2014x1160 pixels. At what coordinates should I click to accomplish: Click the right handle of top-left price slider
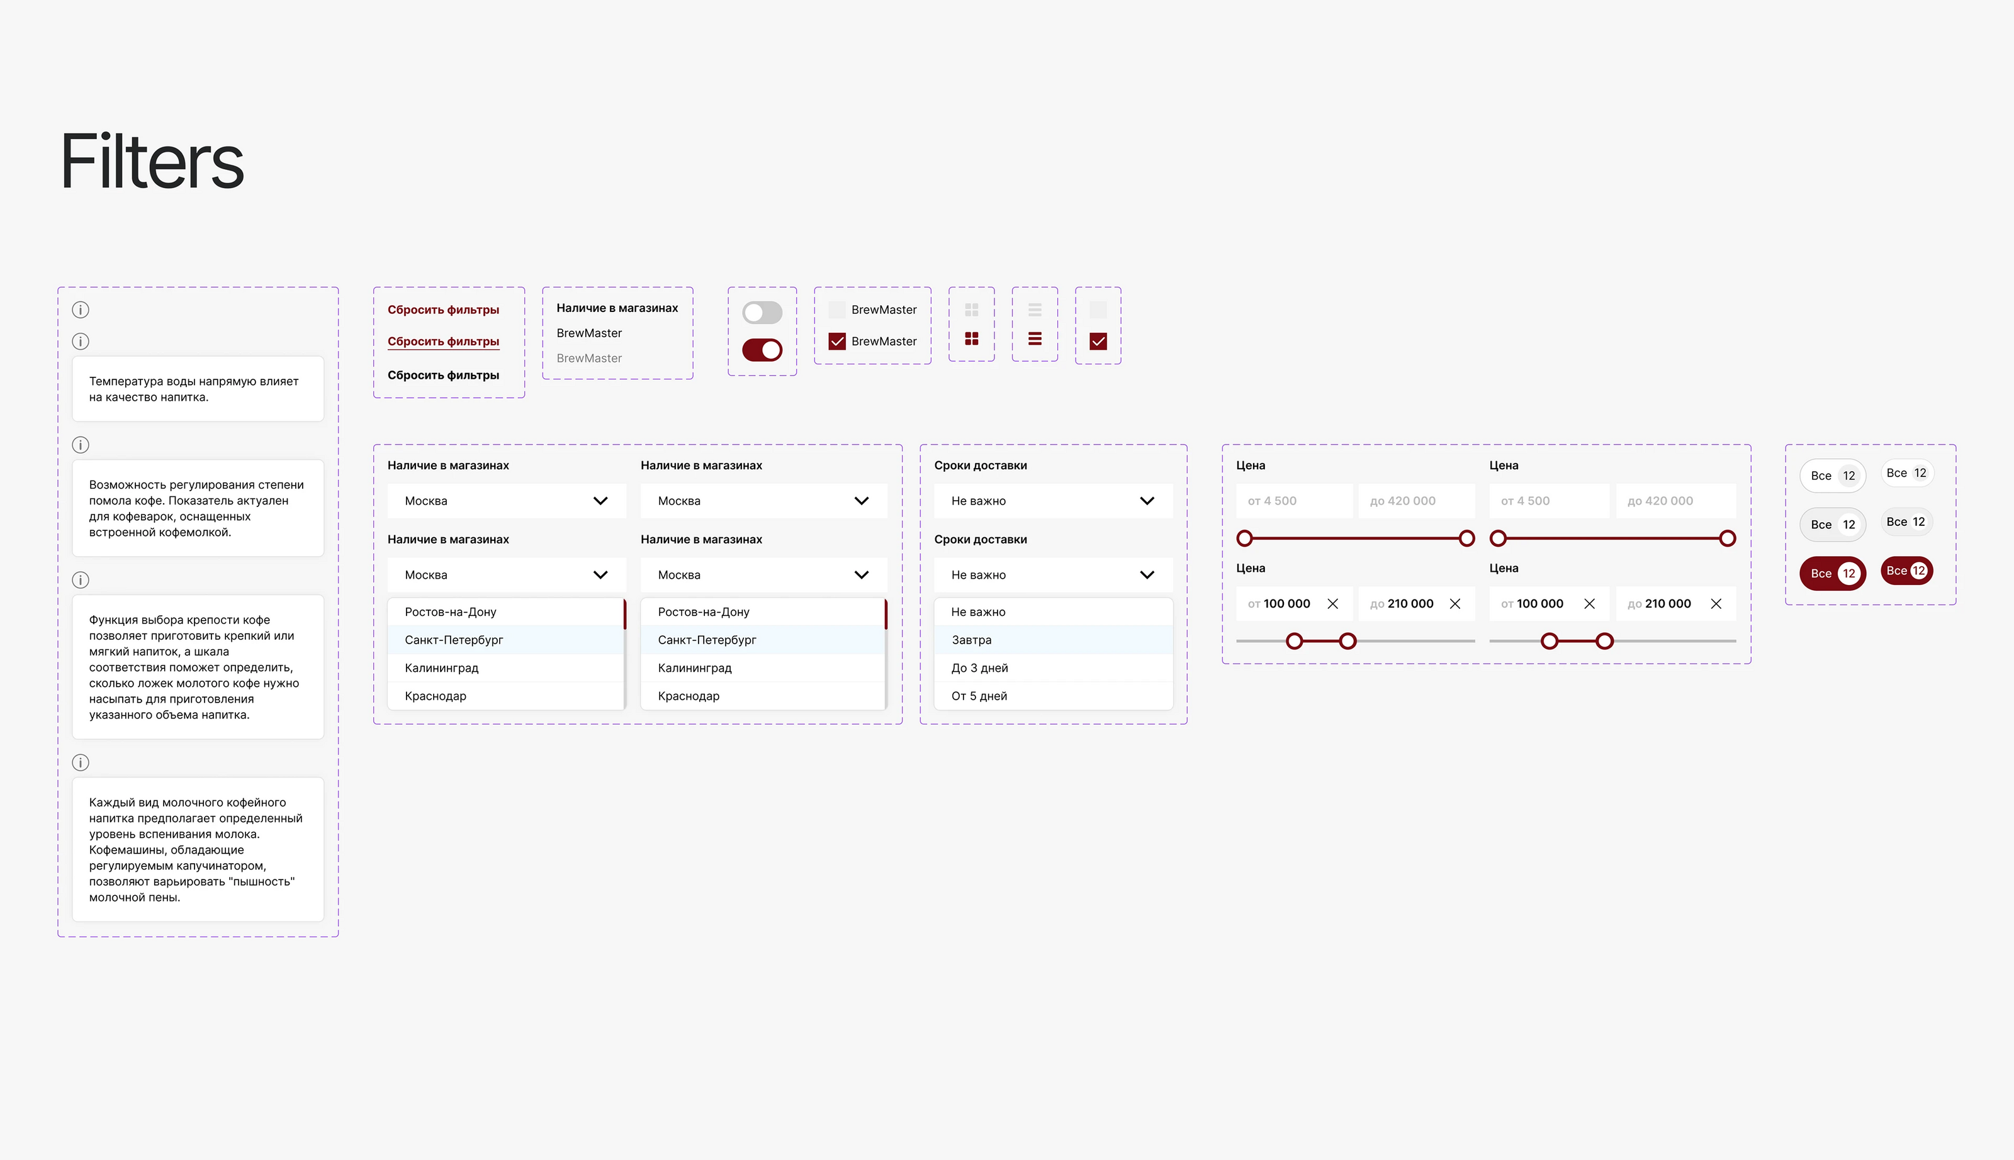(x=1466, y=538)
